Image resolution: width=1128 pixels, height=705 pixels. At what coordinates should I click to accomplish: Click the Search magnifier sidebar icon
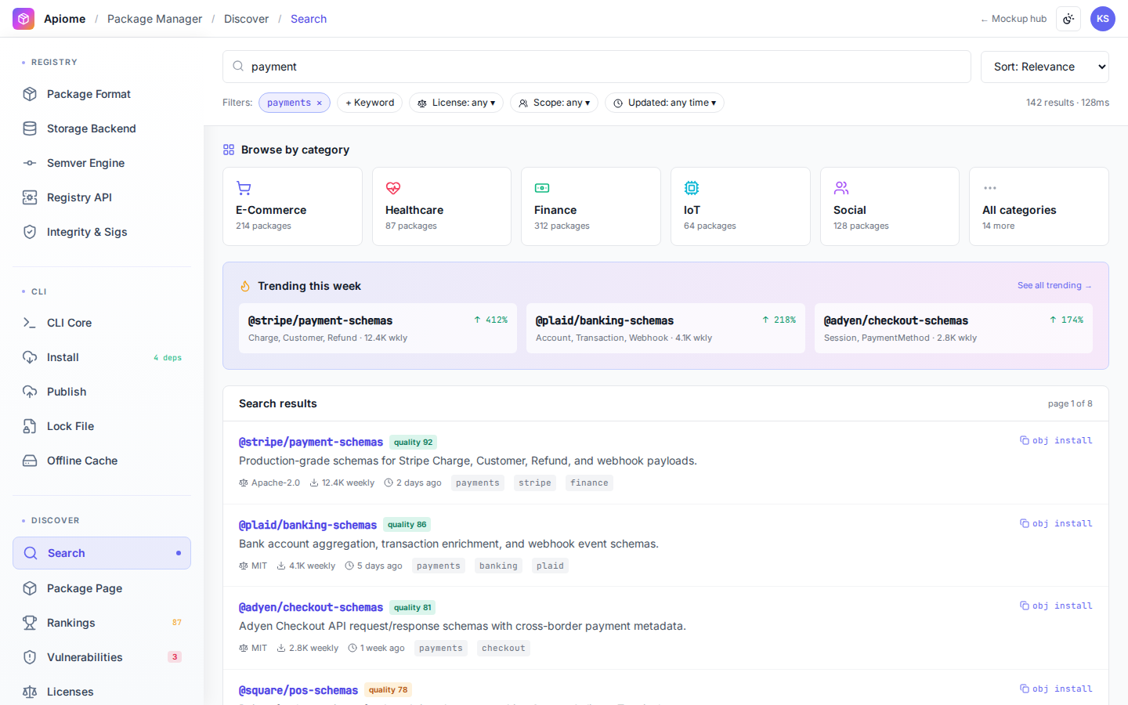pyautogui.click(x=31, y=553)
